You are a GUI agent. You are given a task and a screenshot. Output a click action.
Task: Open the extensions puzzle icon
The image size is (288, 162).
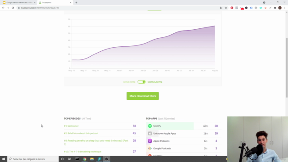tap(275, 8)
